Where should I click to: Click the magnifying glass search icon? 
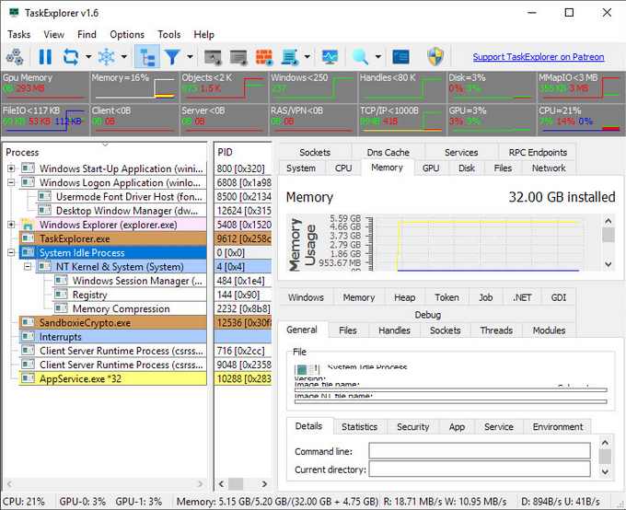359,57
